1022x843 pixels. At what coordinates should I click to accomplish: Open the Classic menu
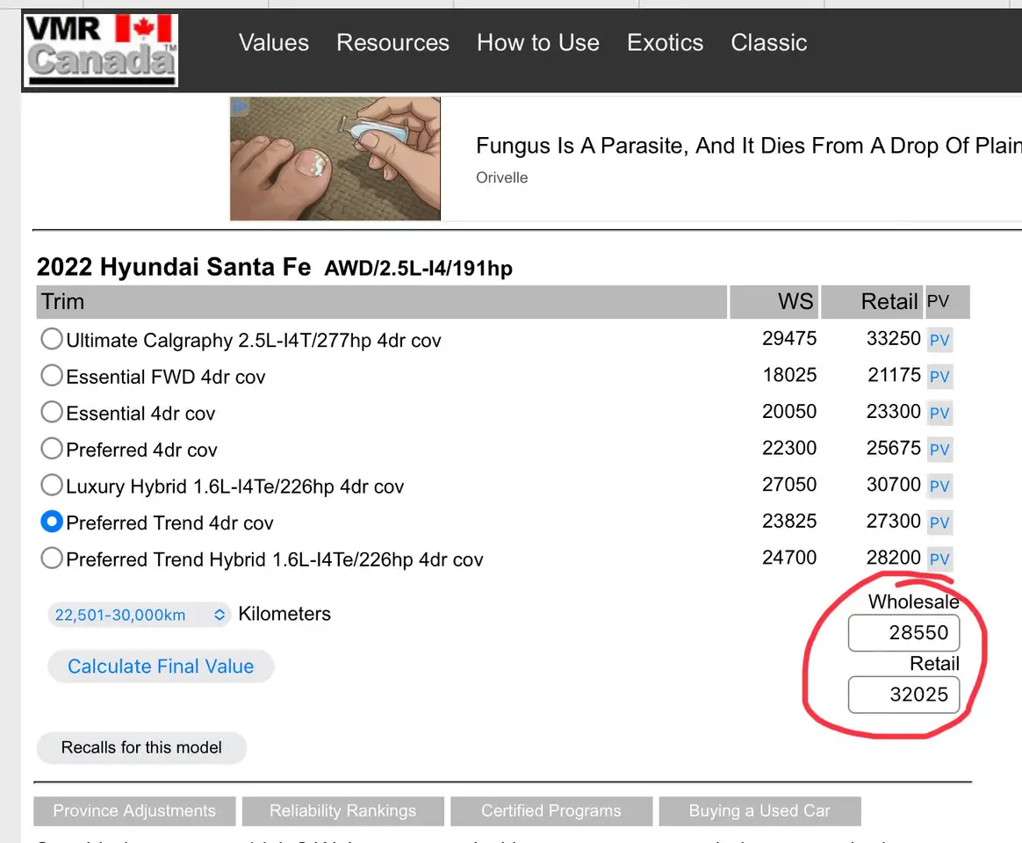(768, 43)
